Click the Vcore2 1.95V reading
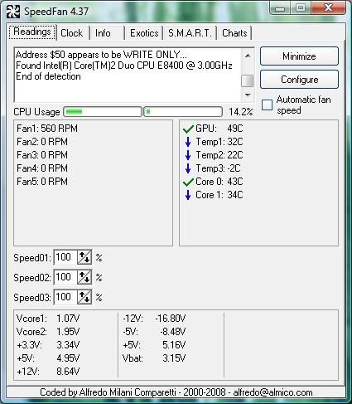Screen dimensions: 352x404 [x=48, y=332]
